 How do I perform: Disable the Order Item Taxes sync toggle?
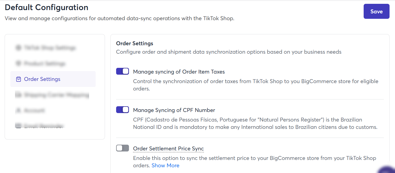pyautogui.click(x=122, y=71)
